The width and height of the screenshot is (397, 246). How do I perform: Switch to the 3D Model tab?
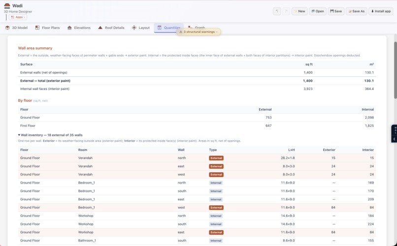[x=16, y=28]
